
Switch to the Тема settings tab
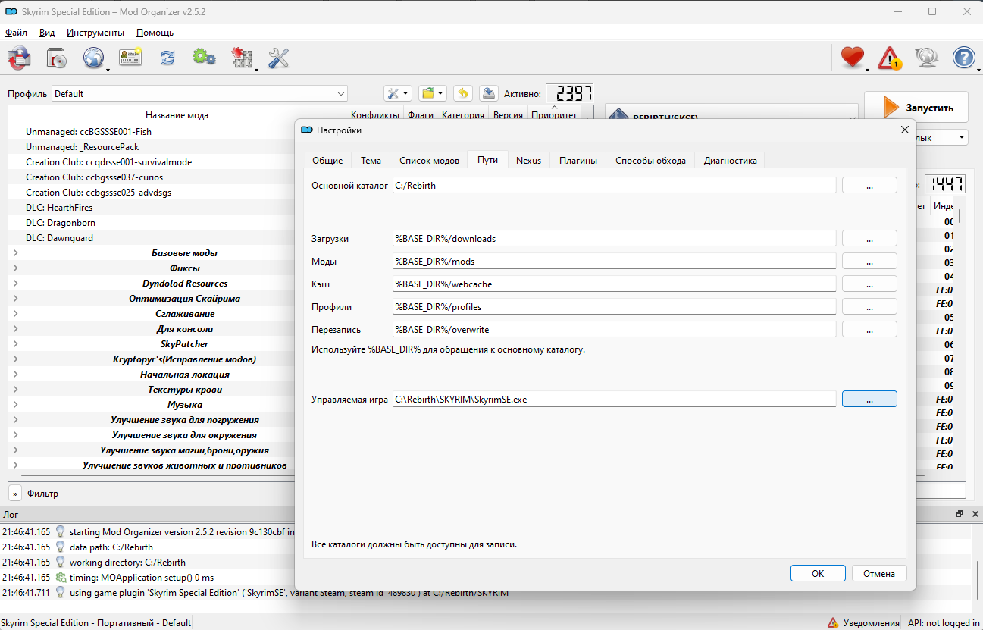point(371,161)
